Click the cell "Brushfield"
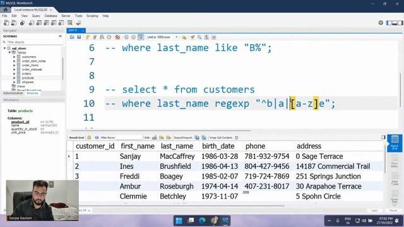404x227 pixels. [175, 166]
